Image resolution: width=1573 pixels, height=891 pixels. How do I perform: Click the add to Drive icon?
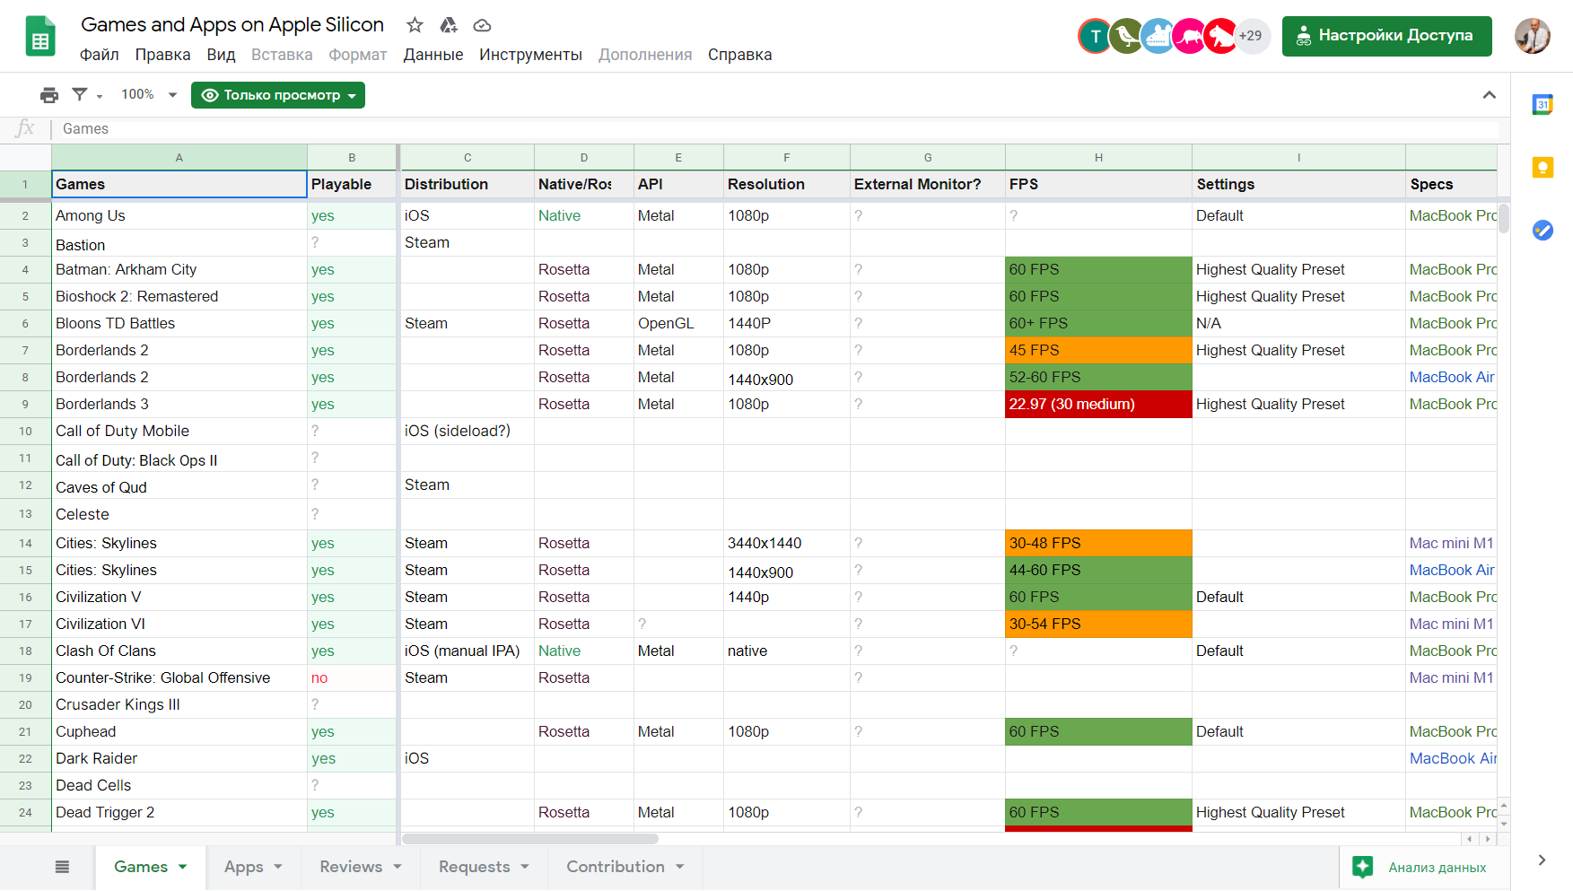[x=449, y=25]
